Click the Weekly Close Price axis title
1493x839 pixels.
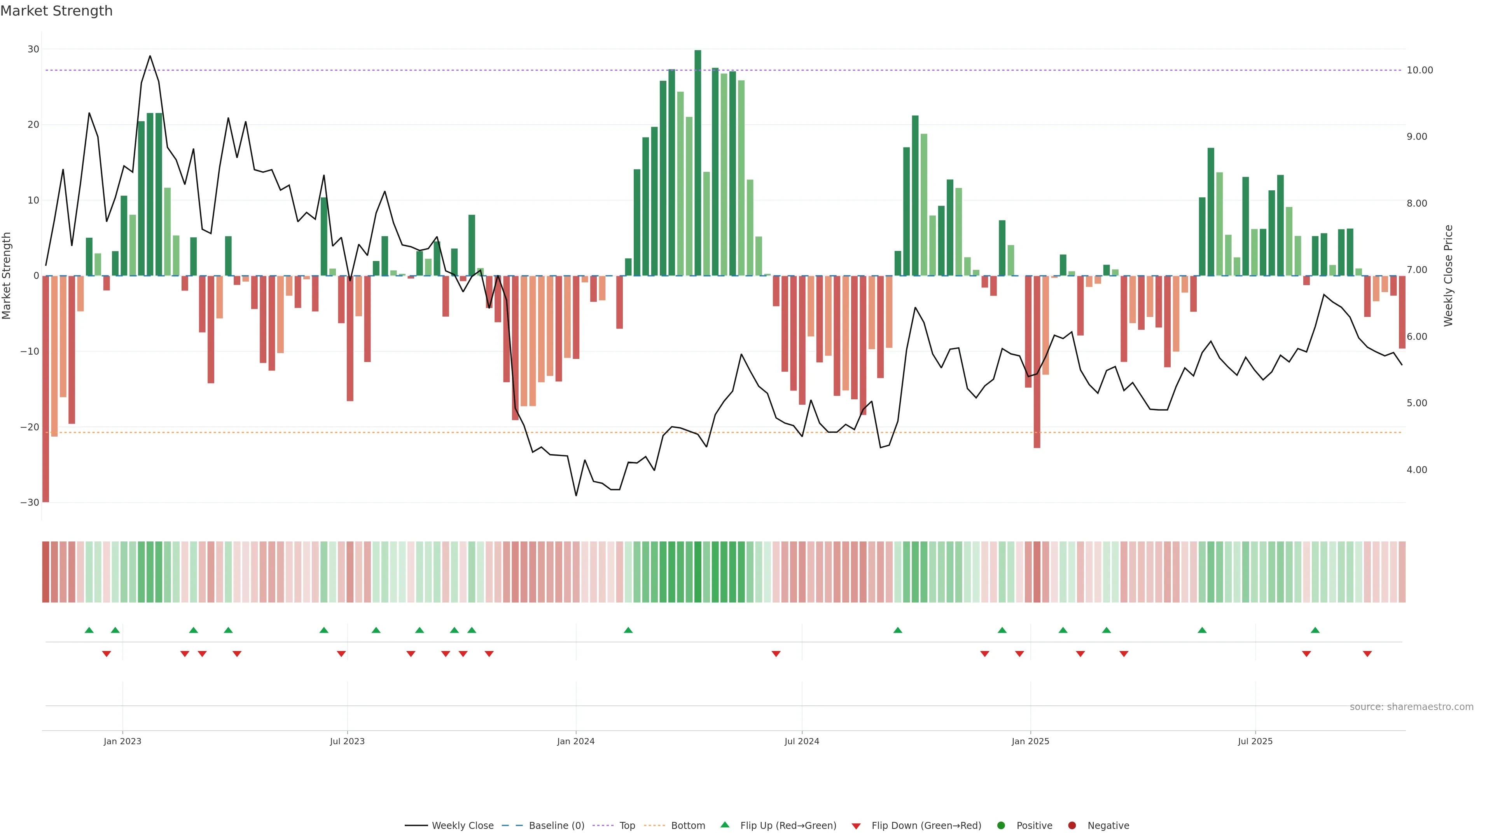click(1448, 276)
